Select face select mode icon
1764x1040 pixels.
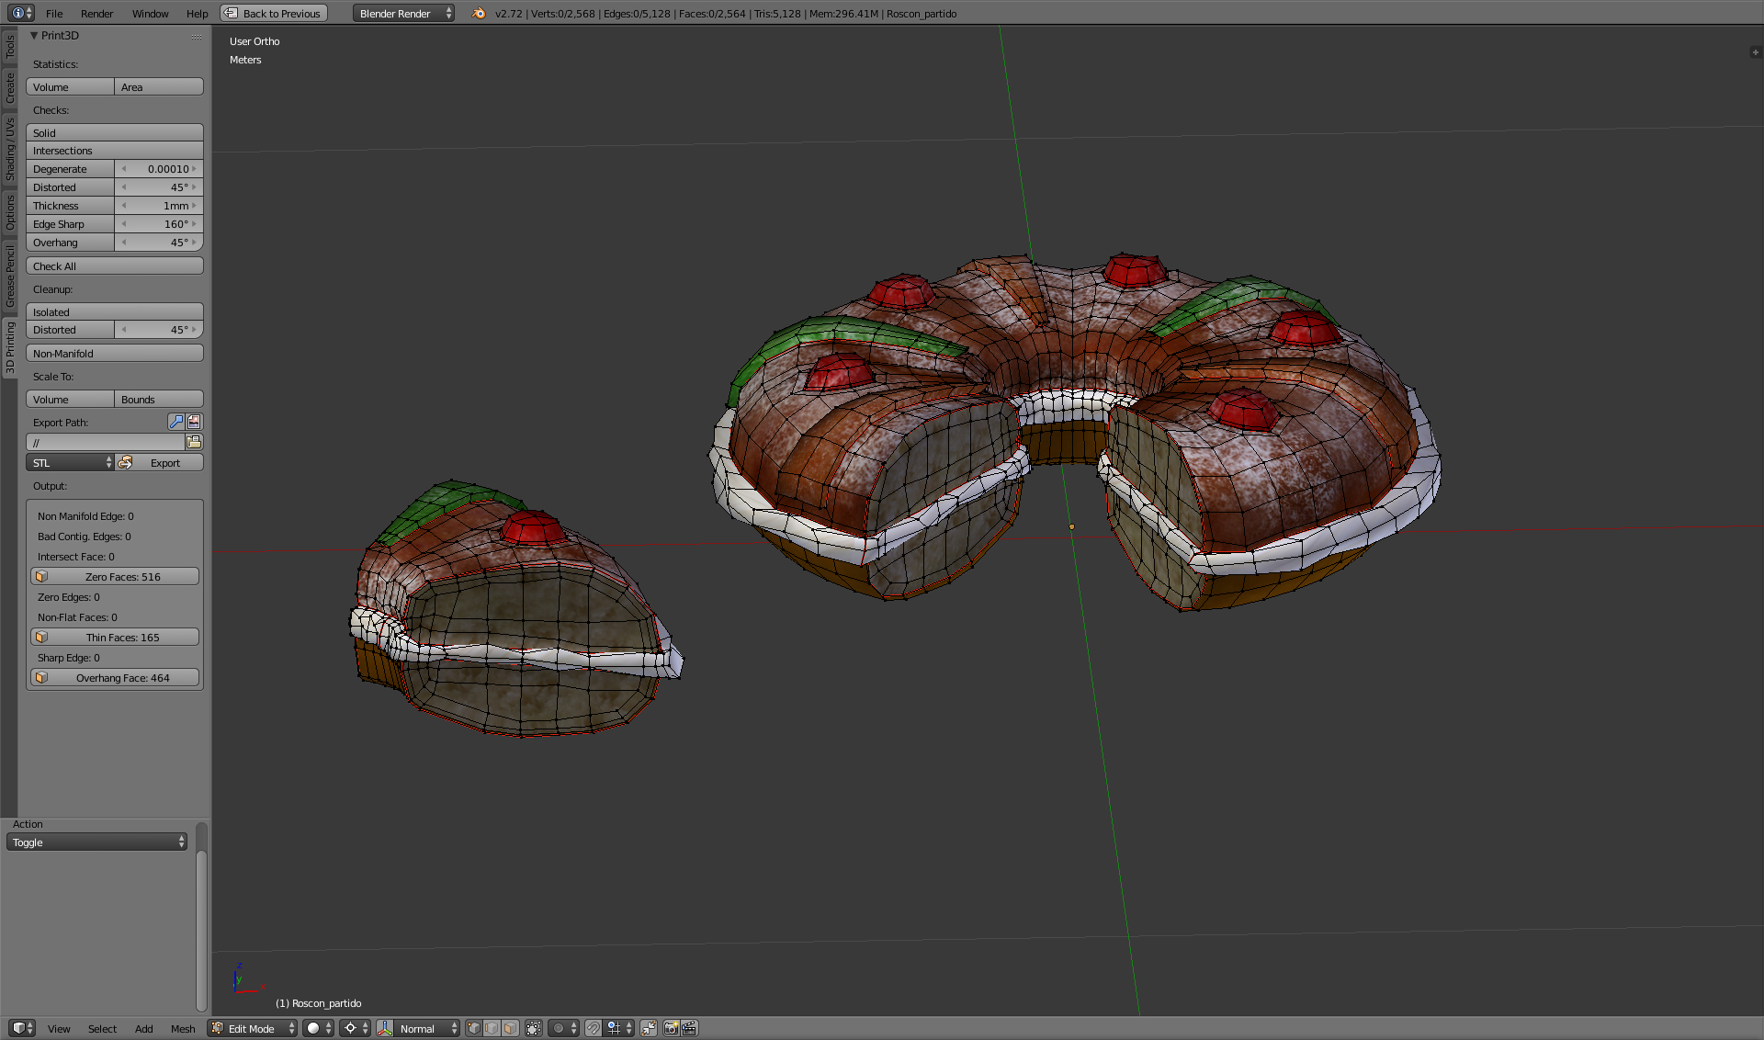click(510, 1028)
